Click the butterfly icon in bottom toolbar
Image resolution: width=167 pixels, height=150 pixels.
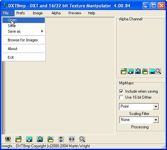8,139
